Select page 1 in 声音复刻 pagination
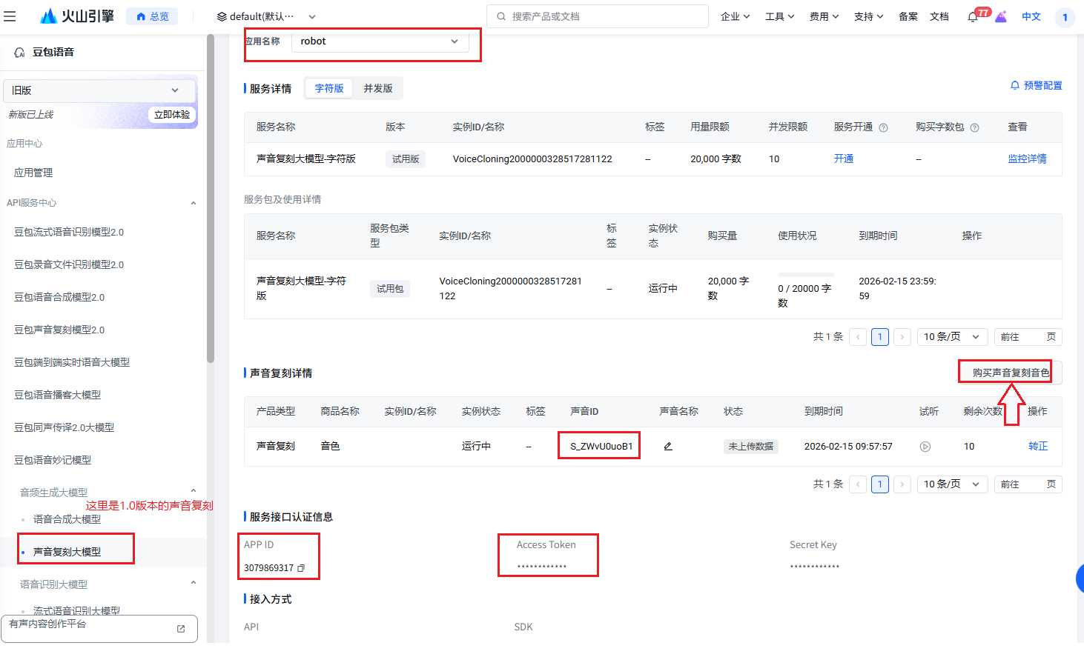The image size is (1084, 657). pos(880,484)
